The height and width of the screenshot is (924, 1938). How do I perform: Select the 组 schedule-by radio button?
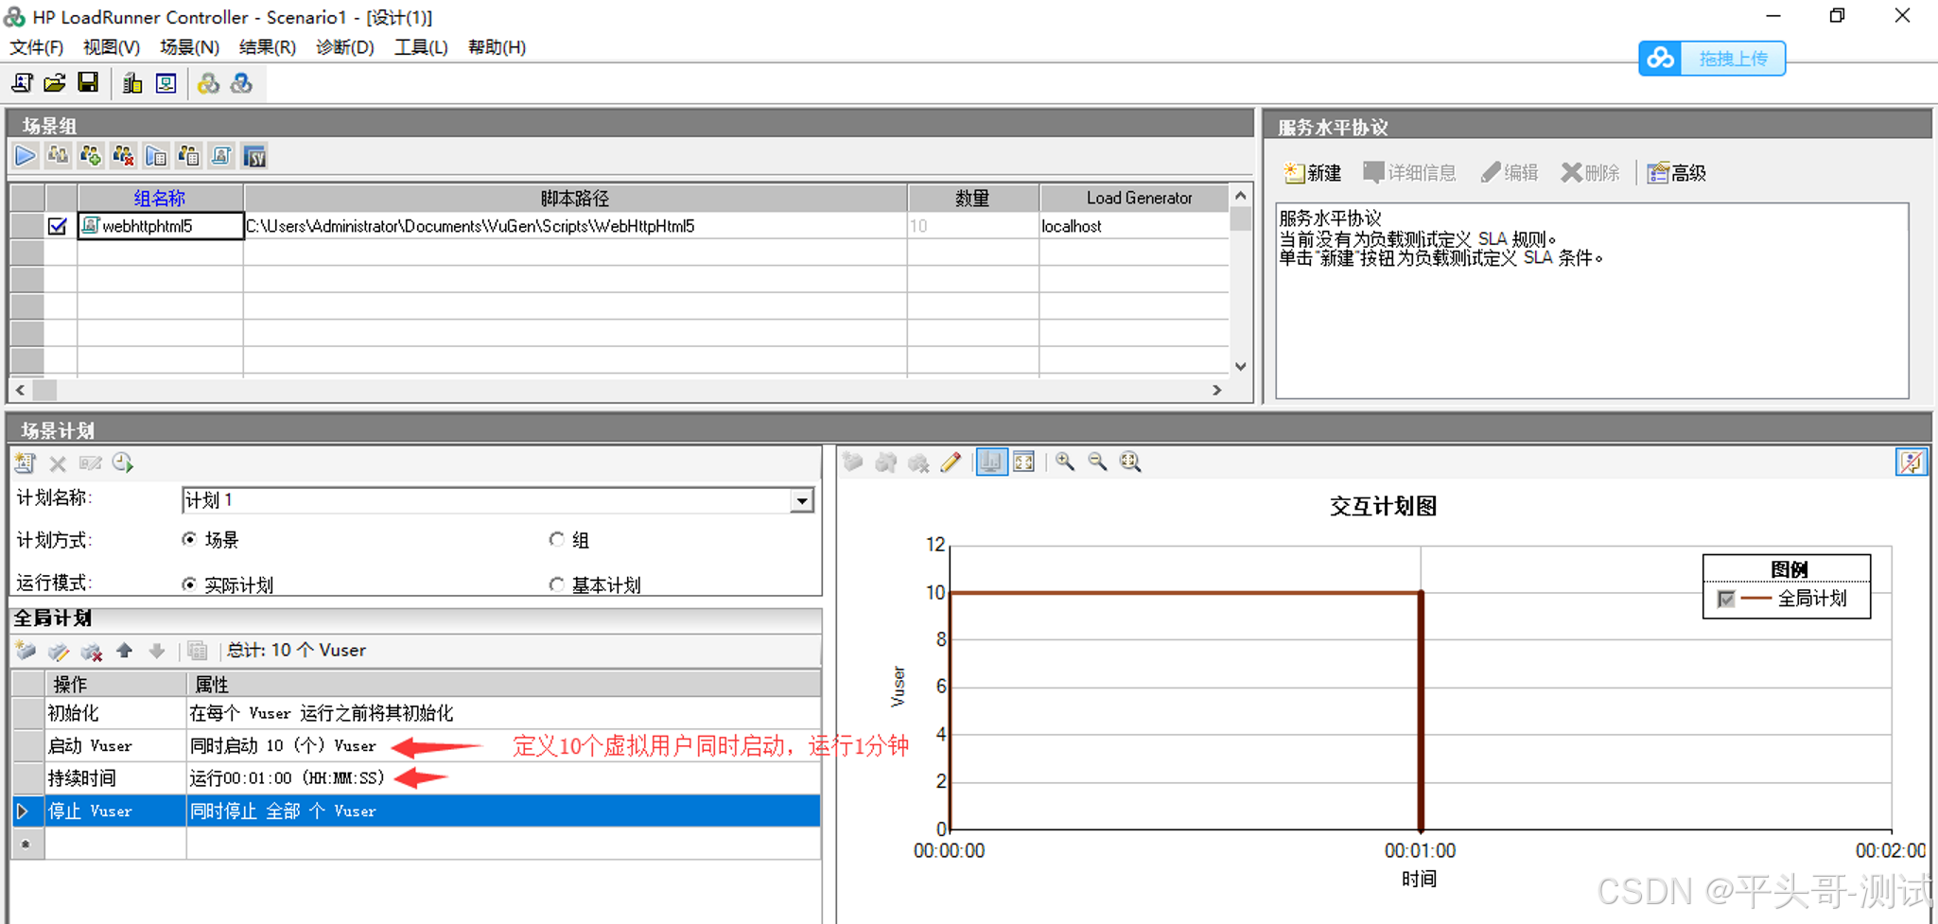pos(556,539)
